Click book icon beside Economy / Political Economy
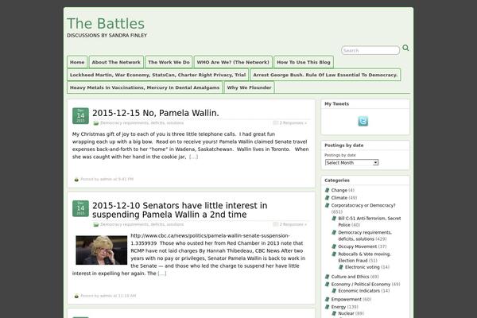The width and height of the screenshot is (477, 318). [328, 285]
